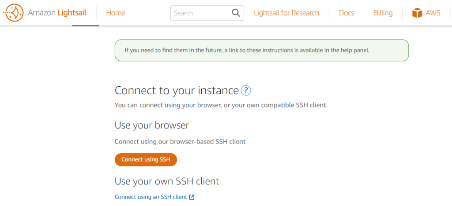Click the magnifying glass search icon

[236, 13]
